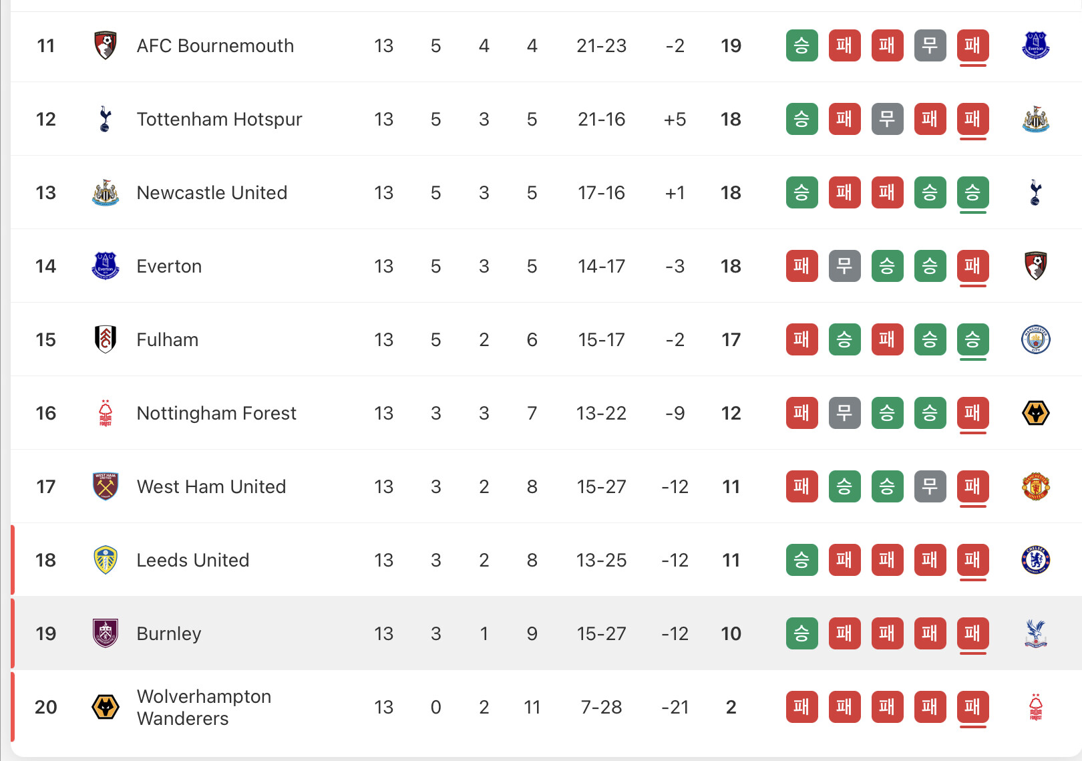The width and height of the screenshot is (1082, 761).
Task: Click Everton's first red loss result badge
Action: pos(801,266)
